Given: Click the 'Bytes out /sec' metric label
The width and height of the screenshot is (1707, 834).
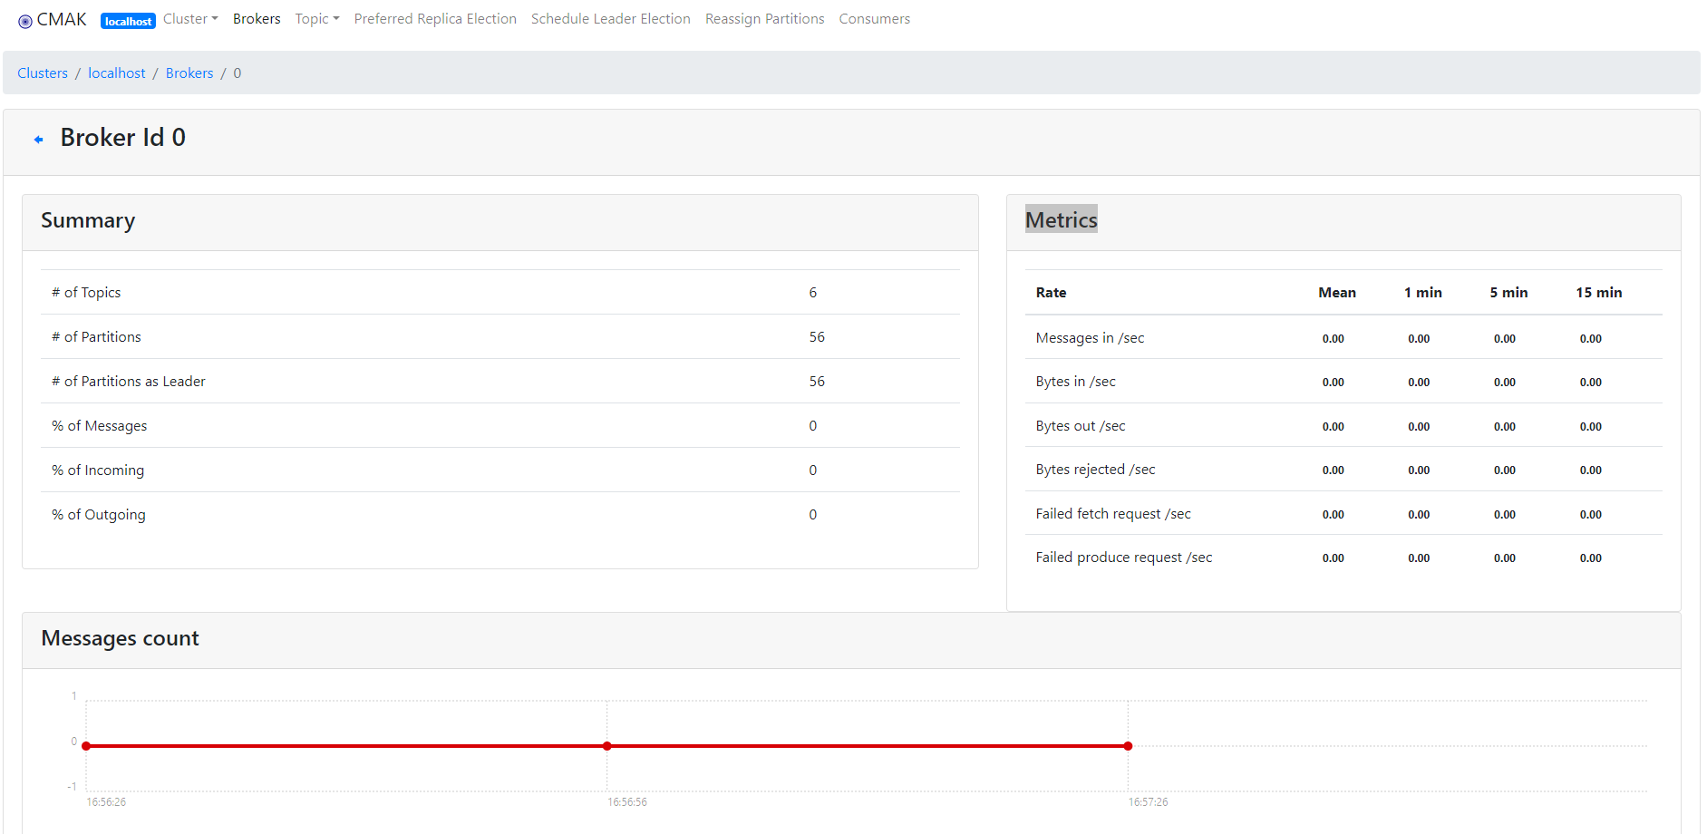Looking at the screenshot, I should point(1081,426).
